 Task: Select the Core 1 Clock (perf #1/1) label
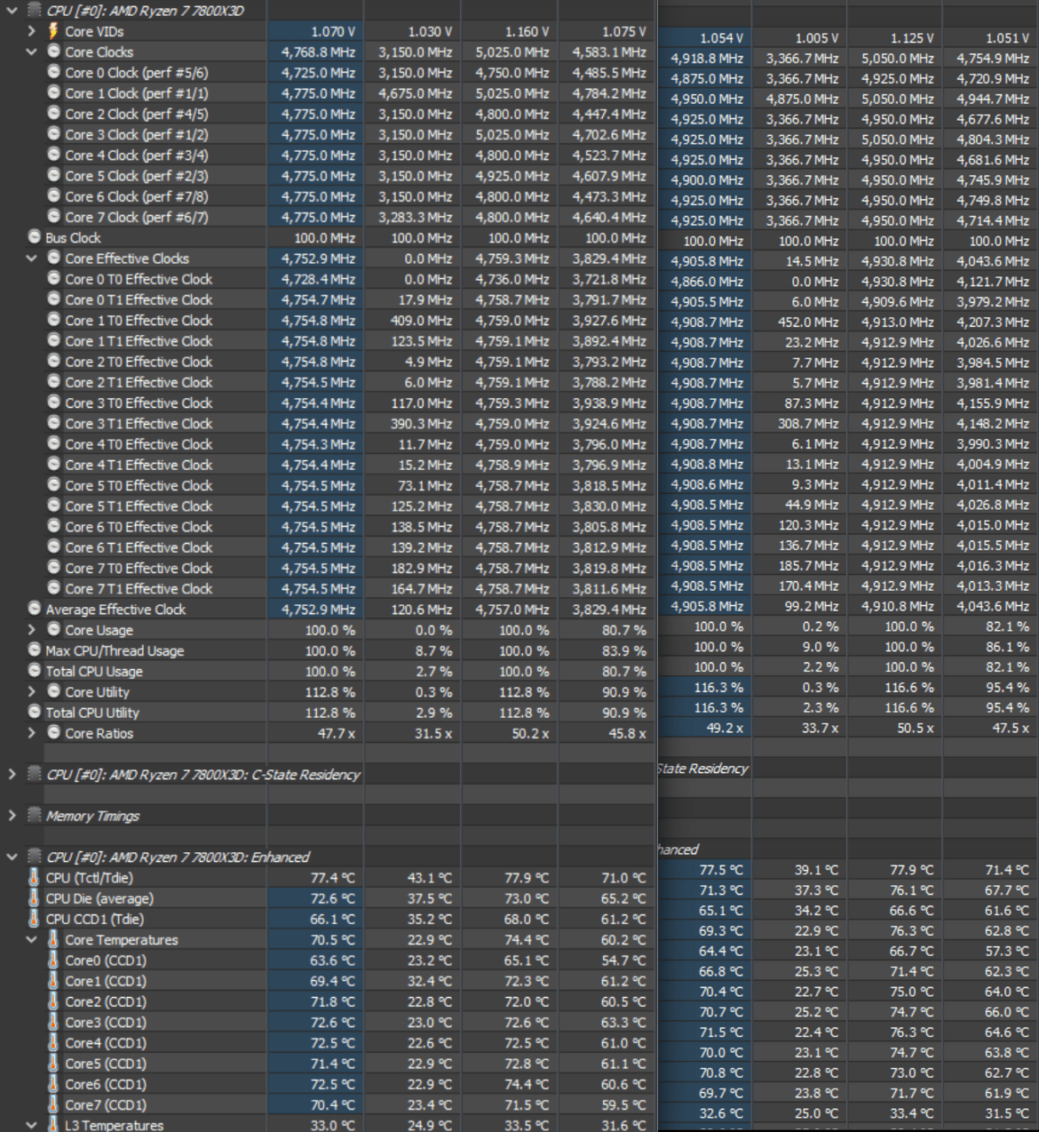tap(137, 93)
